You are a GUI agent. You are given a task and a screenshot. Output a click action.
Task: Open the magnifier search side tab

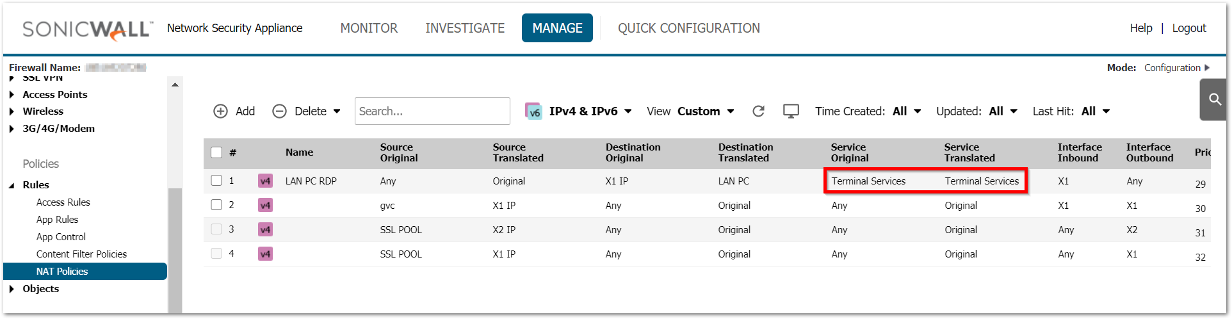1214,99
